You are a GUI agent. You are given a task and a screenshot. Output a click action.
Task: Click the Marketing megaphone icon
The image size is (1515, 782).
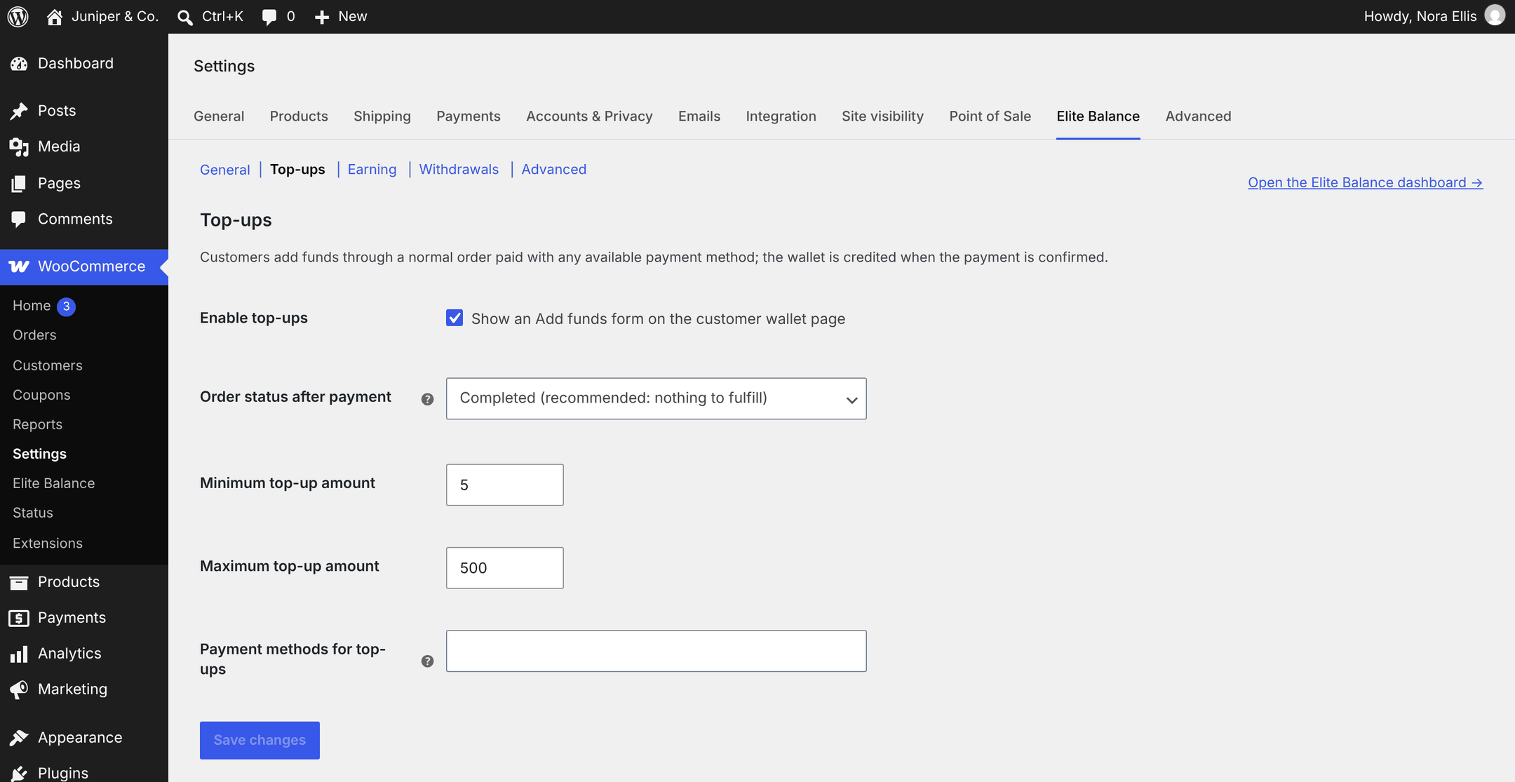coord(19,689)
